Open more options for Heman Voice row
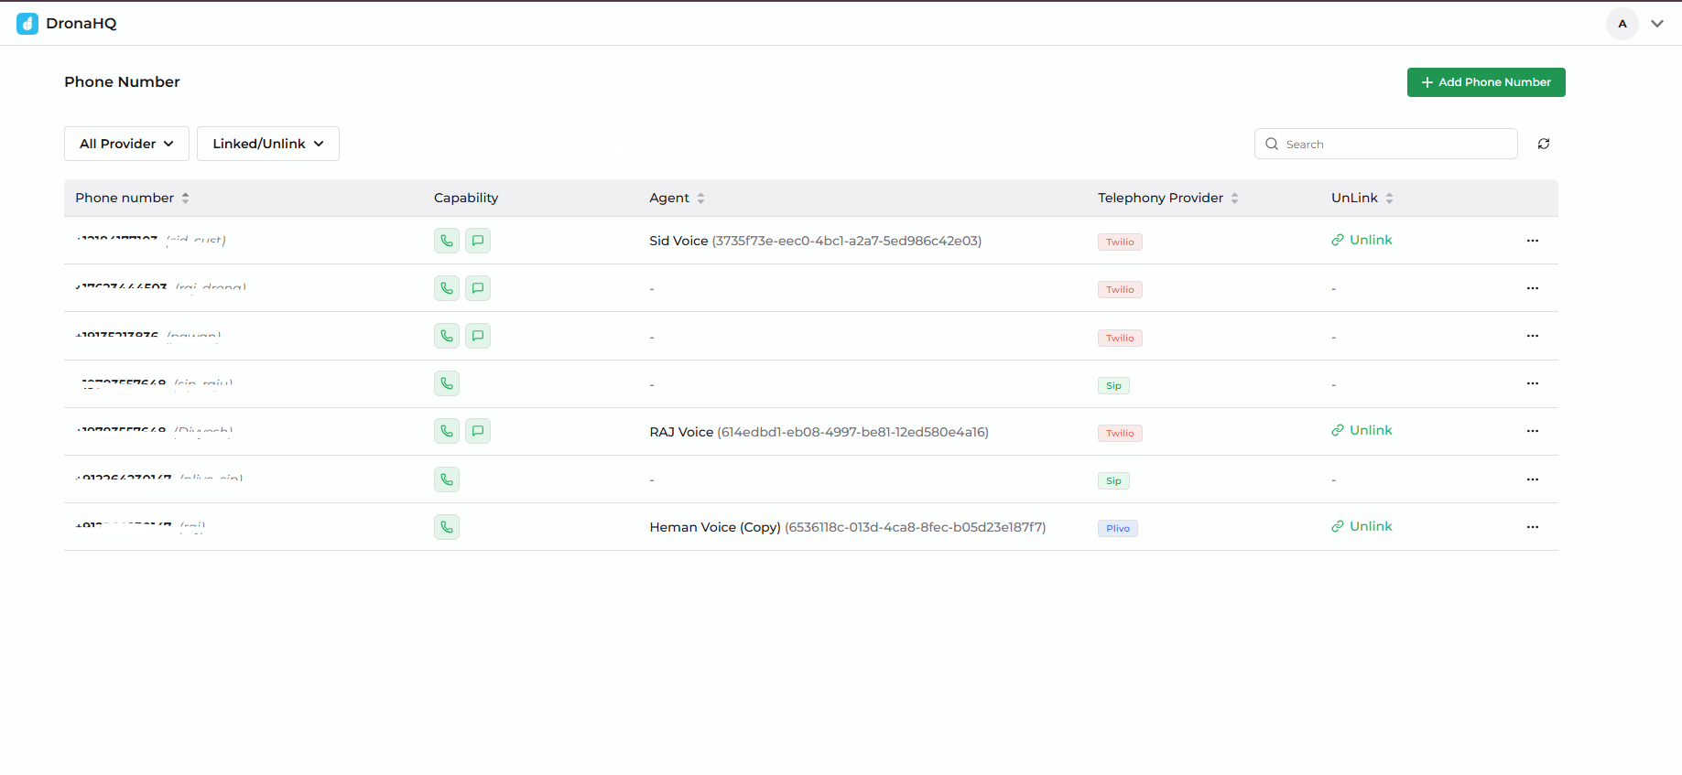Viewport: 1682px width, 775px height. (x=1533, y=527)
